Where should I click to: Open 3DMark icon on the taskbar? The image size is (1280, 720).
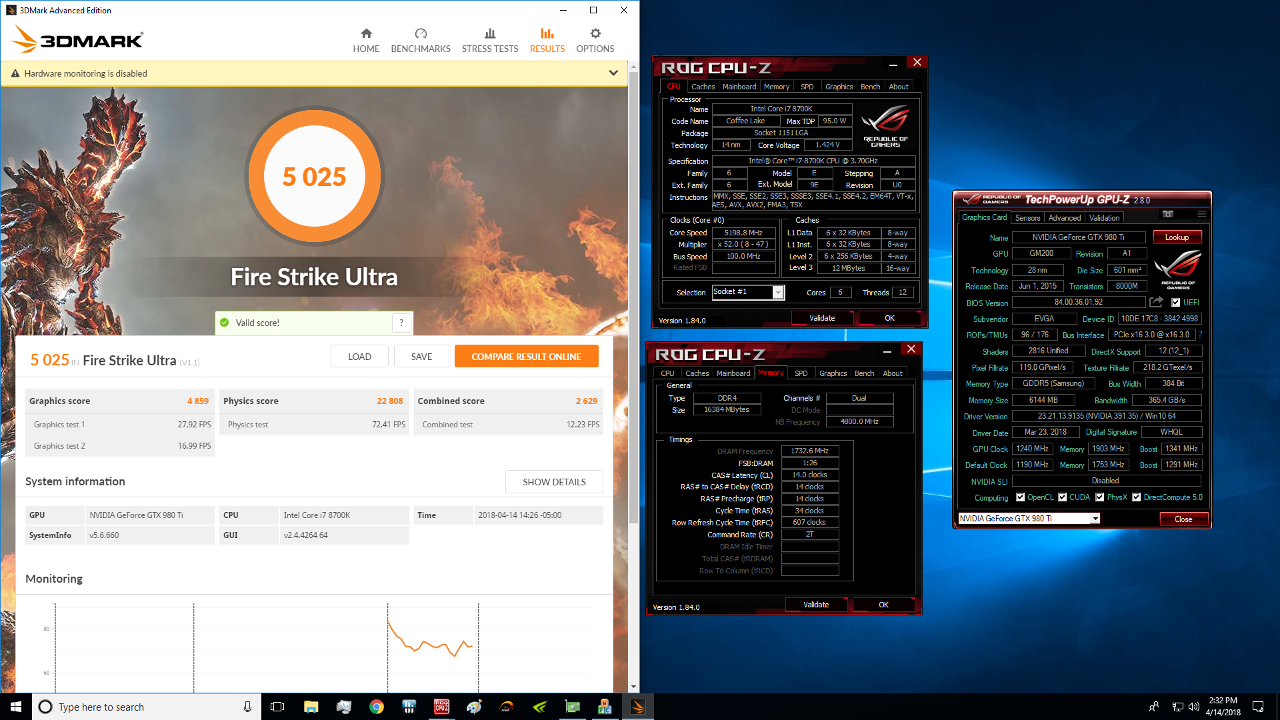637,707
